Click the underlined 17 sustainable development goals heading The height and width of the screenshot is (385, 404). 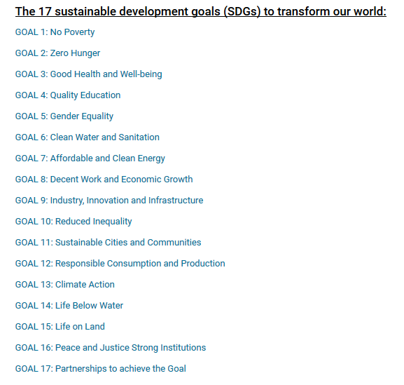point(201,12)
